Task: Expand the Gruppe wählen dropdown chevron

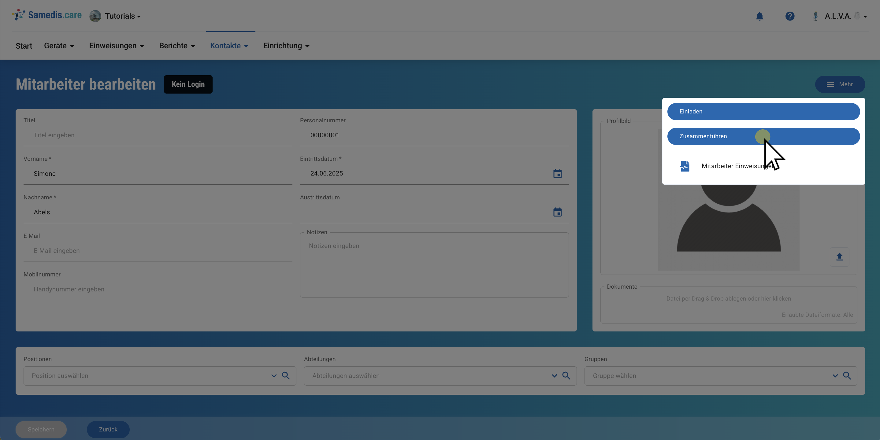Action: click(x=835, y=376)
